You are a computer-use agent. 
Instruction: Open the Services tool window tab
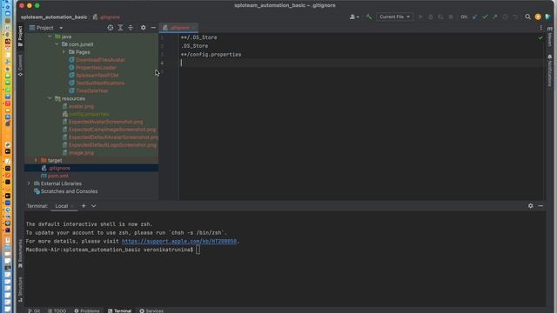click(151, 311)
